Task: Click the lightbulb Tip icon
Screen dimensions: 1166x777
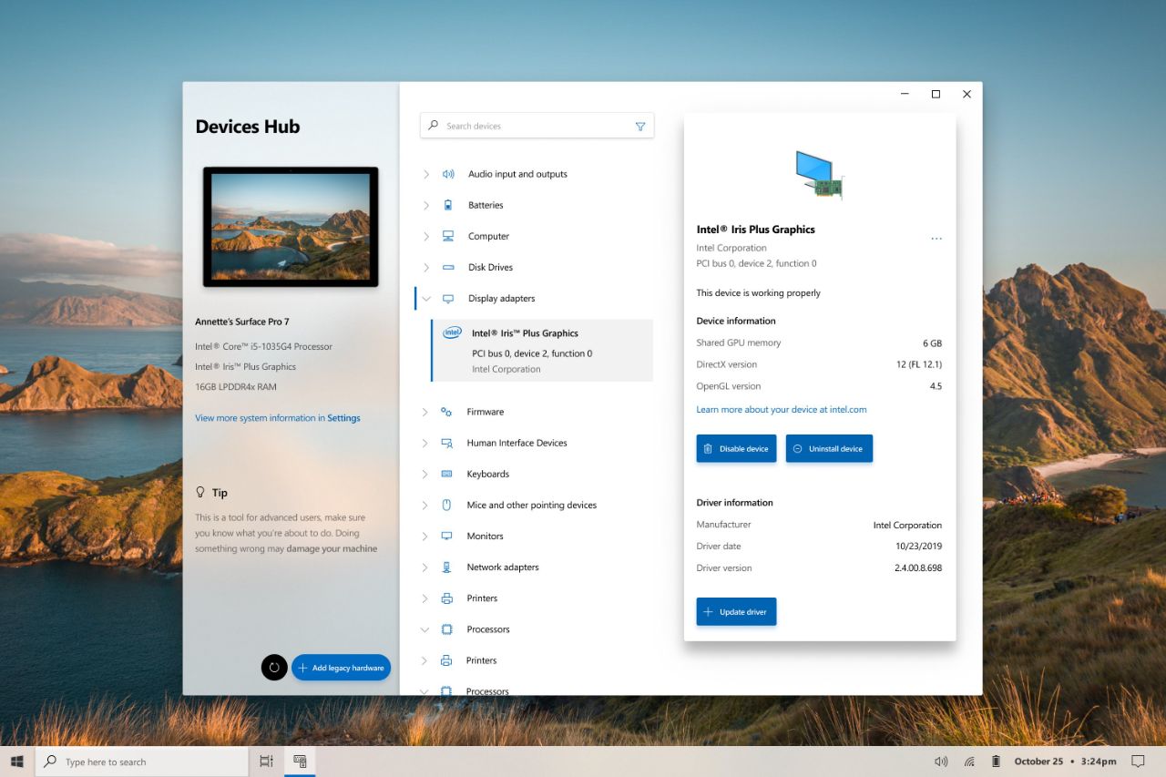Action: tap(200, 492)
